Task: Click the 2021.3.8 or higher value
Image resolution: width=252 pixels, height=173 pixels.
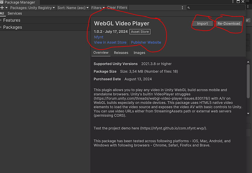Action: click(156, 64)
